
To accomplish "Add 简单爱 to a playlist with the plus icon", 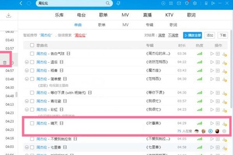I will pyautogui.click(x=218, y=79).
